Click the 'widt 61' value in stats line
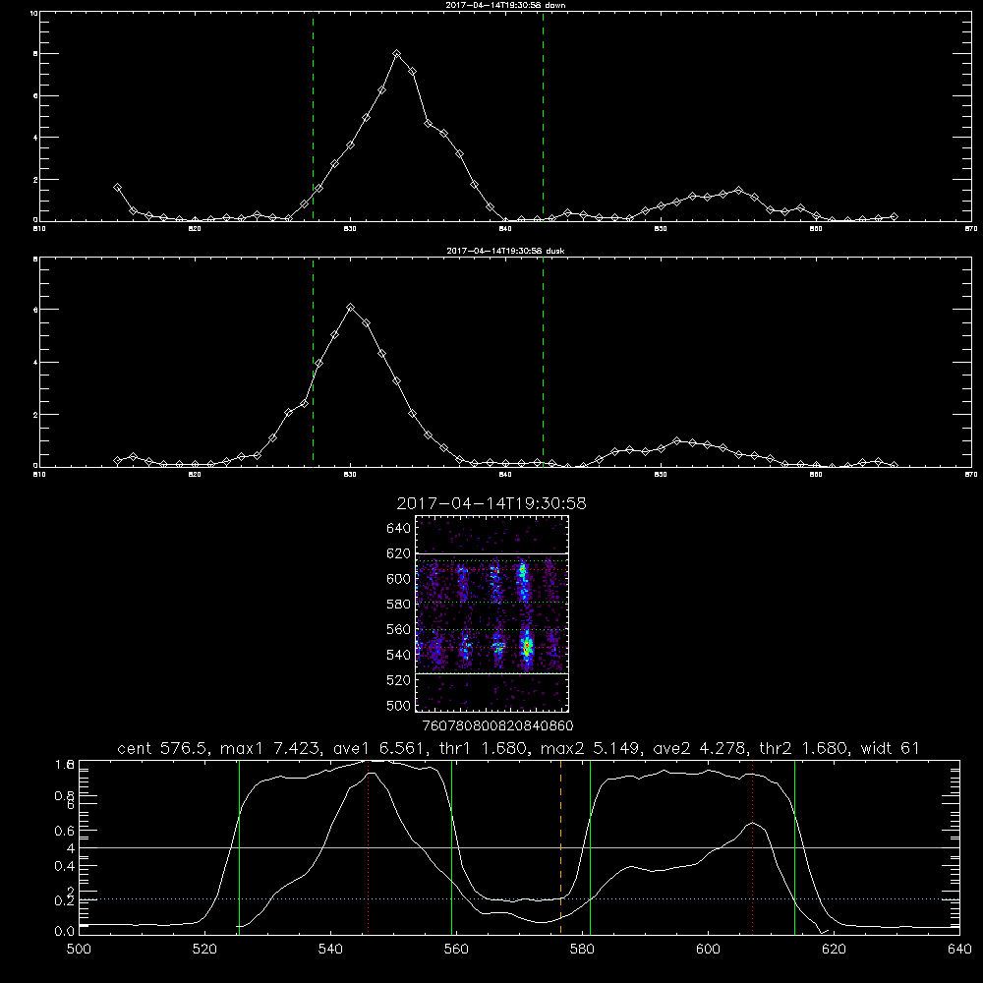The image size is (983, 983). click(890, 748)
